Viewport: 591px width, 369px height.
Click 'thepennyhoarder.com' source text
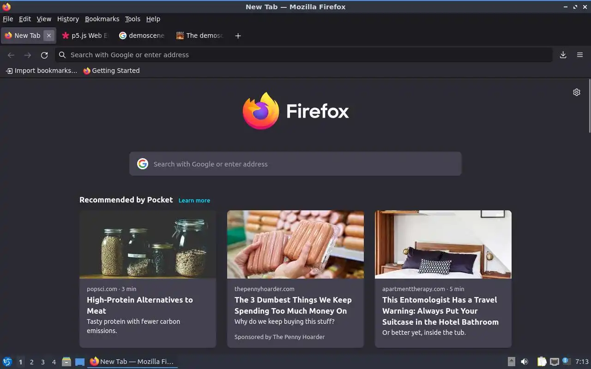tap(264, 289)
